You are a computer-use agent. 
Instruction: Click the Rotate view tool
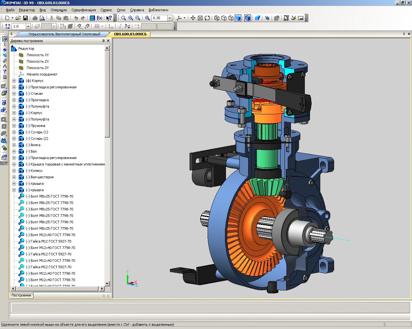(207, 18)
